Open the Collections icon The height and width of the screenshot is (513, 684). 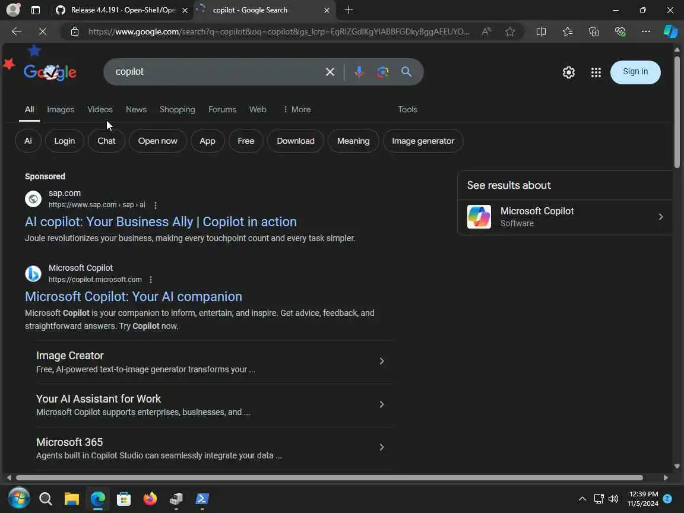(594, 31)
